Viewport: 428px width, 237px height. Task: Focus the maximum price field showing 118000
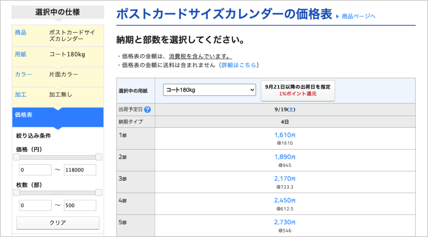pos(80,170)
